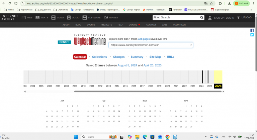Open the August 5, 2024 capture link
The height and width of the screenshot is (140, 257).
coord(127,65)
